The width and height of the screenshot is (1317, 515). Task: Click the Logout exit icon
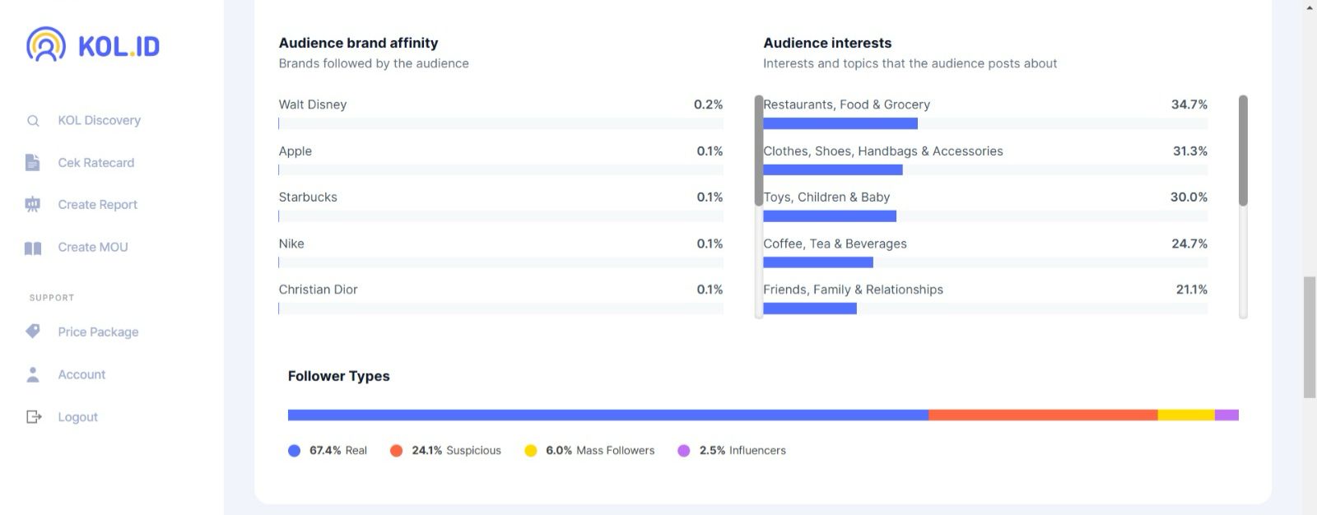click(34, 417)
